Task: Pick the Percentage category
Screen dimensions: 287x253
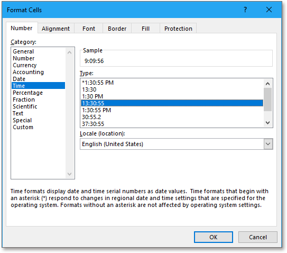Action: tap(38, 93)
